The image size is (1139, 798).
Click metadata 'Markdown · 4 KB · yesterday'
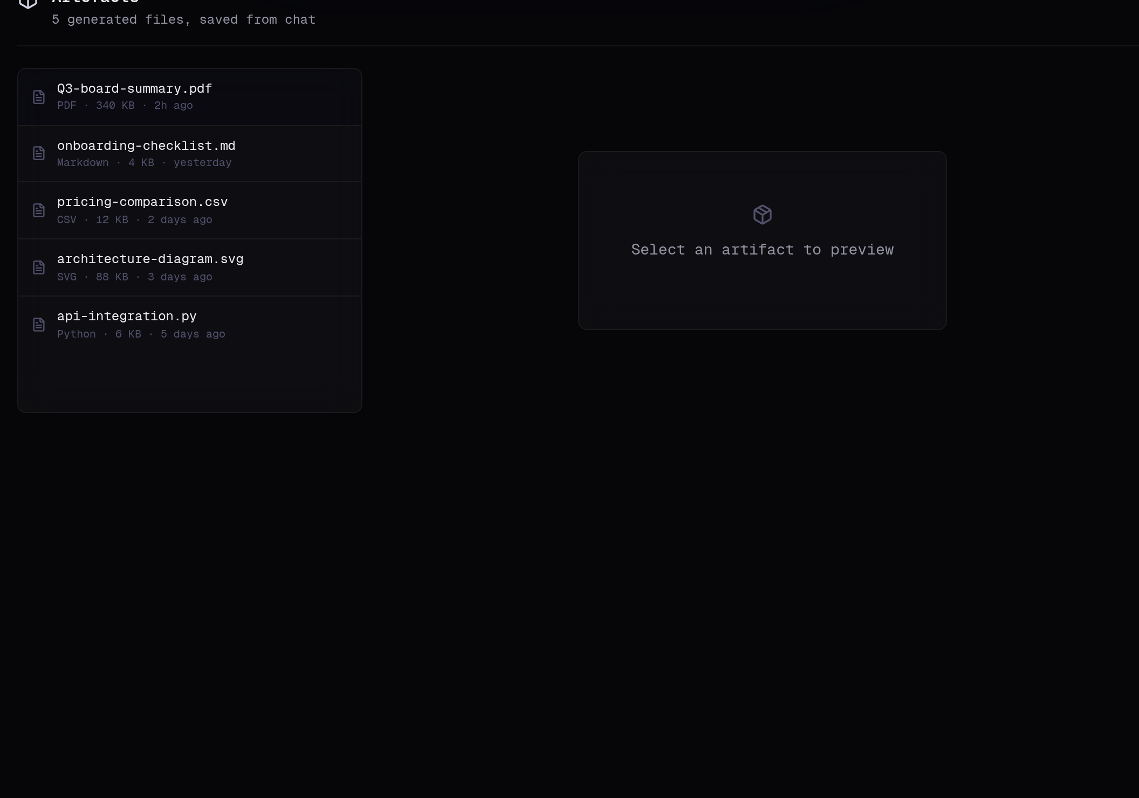(x=145, y=163)
